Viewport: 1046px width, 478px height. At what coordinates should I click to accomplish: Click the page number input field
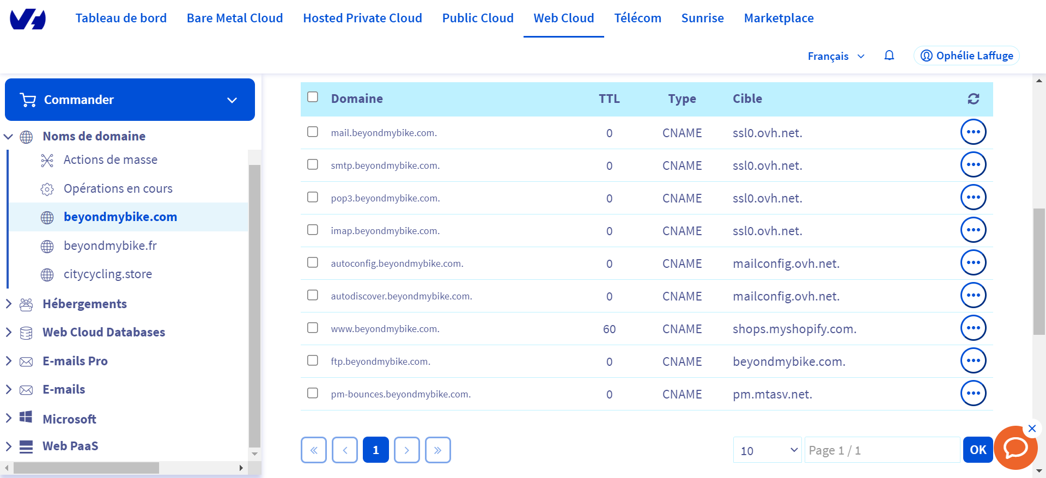pyautogui.click(x=882, y=450)
